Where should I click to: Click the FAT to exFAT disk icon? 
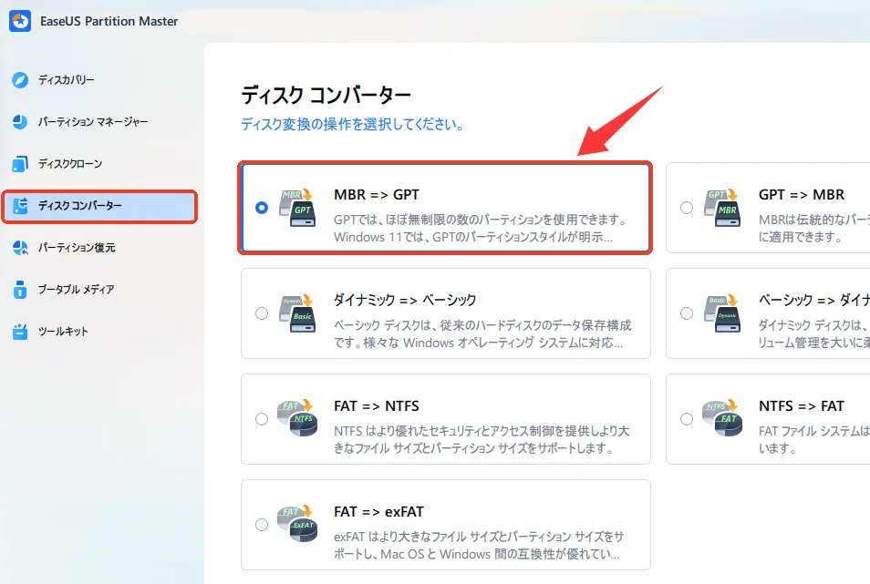[x=297, y=525]
